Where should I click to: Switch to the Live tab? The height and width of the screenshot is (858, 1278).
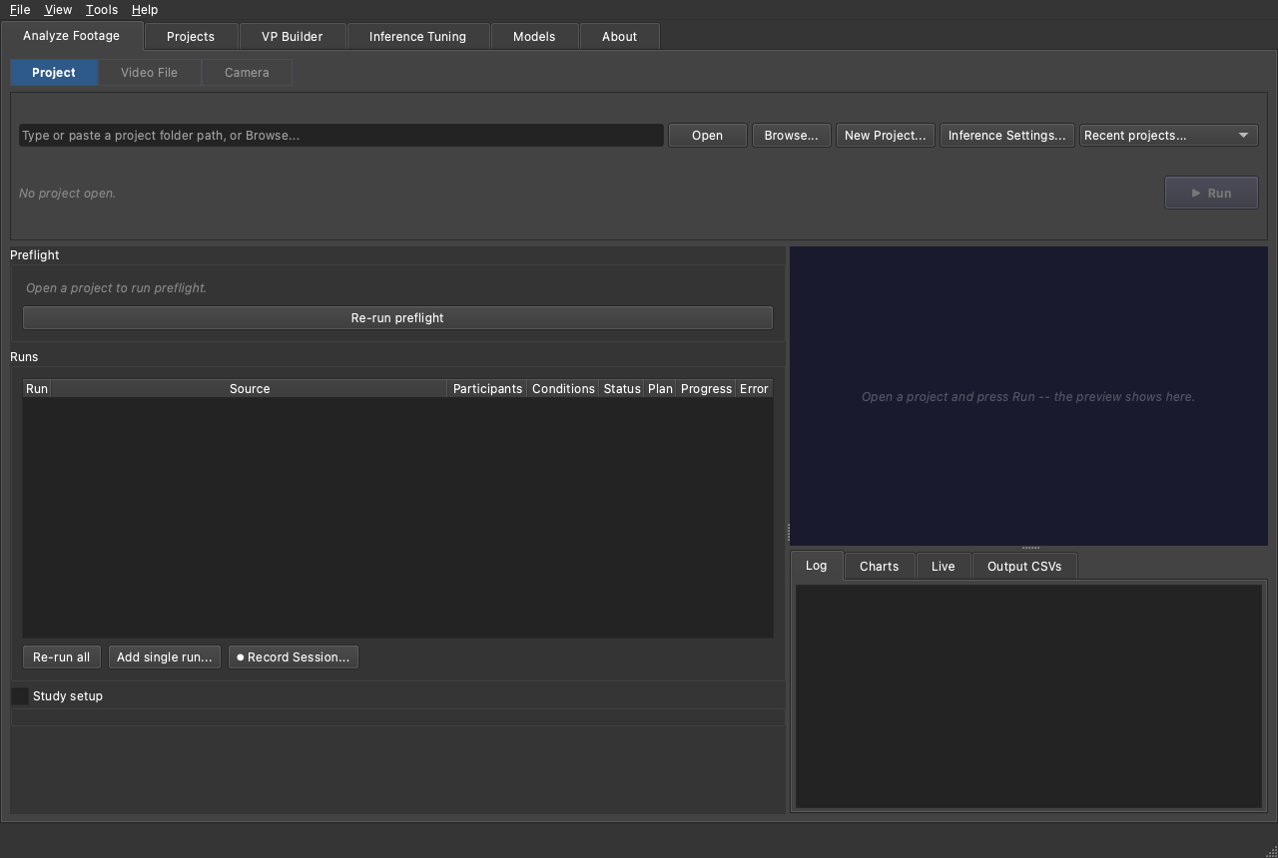point(943,566)
